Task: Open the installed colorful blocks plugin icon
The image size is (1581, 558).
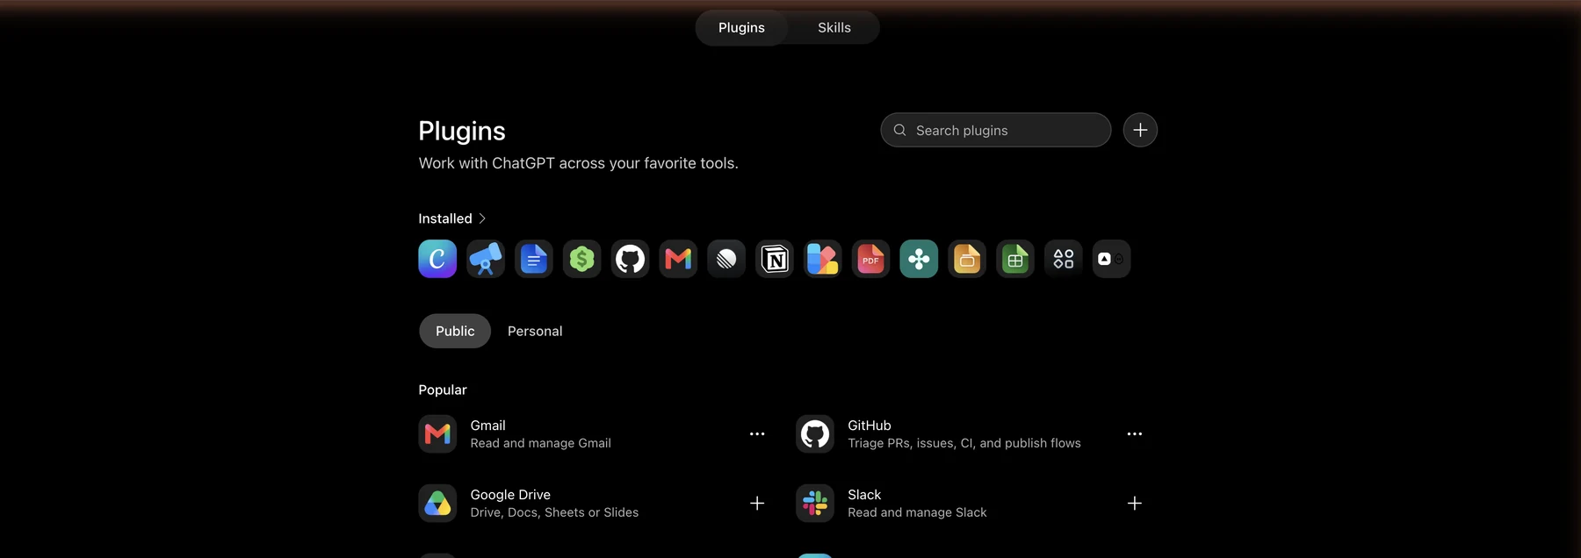Action: click(822, 259)
